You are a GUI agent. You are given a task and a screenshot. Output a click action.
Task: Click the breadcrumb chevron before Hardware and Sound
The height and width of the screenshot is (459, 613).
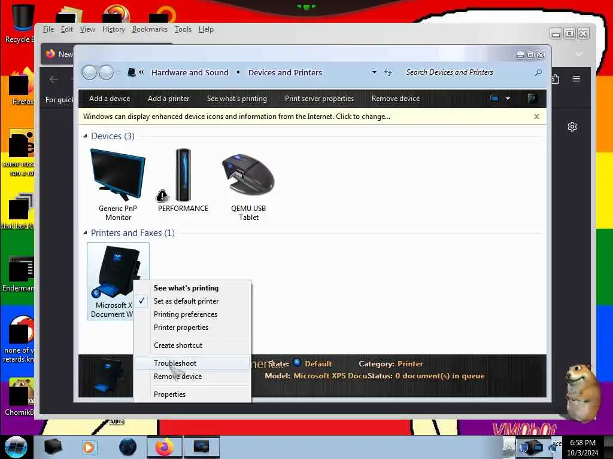tap(141, 72)
